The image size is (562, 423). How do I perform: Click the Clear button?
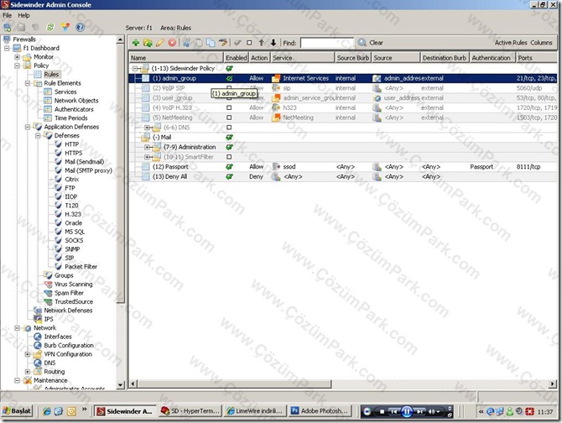(376, 43)
